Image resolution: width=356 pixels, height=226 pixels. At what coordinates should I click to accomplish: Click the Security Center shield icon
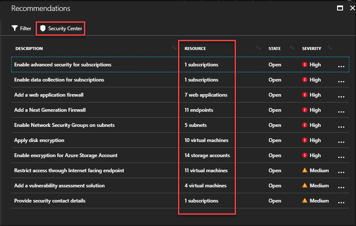[x=43, y=28]
